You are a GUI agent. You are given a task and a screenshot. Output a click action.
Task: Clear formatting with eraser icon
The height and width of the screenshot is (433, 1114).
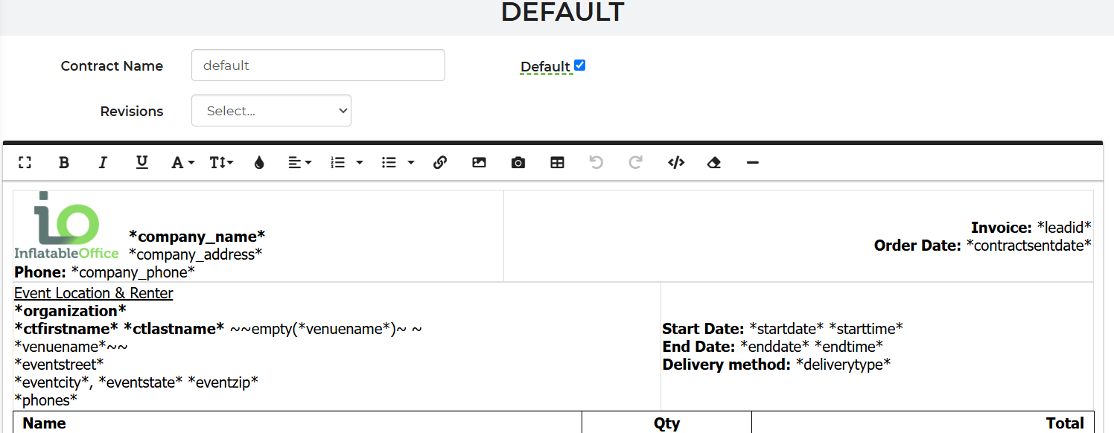point(714,162)
